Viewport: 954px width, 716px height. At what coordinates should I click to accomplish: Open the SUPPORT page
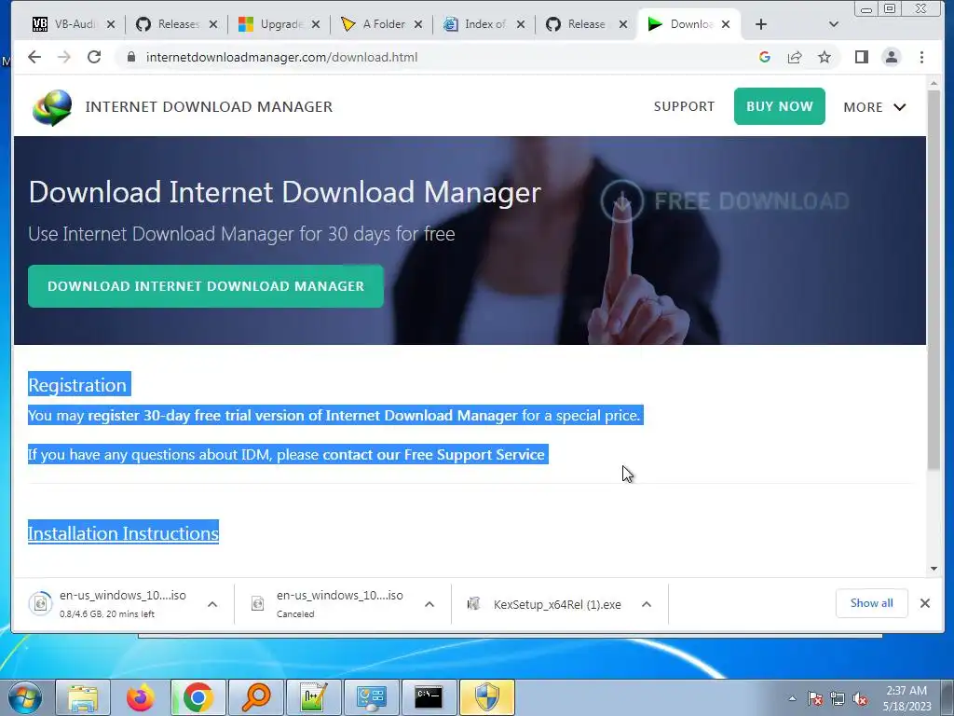click(684, 106)
